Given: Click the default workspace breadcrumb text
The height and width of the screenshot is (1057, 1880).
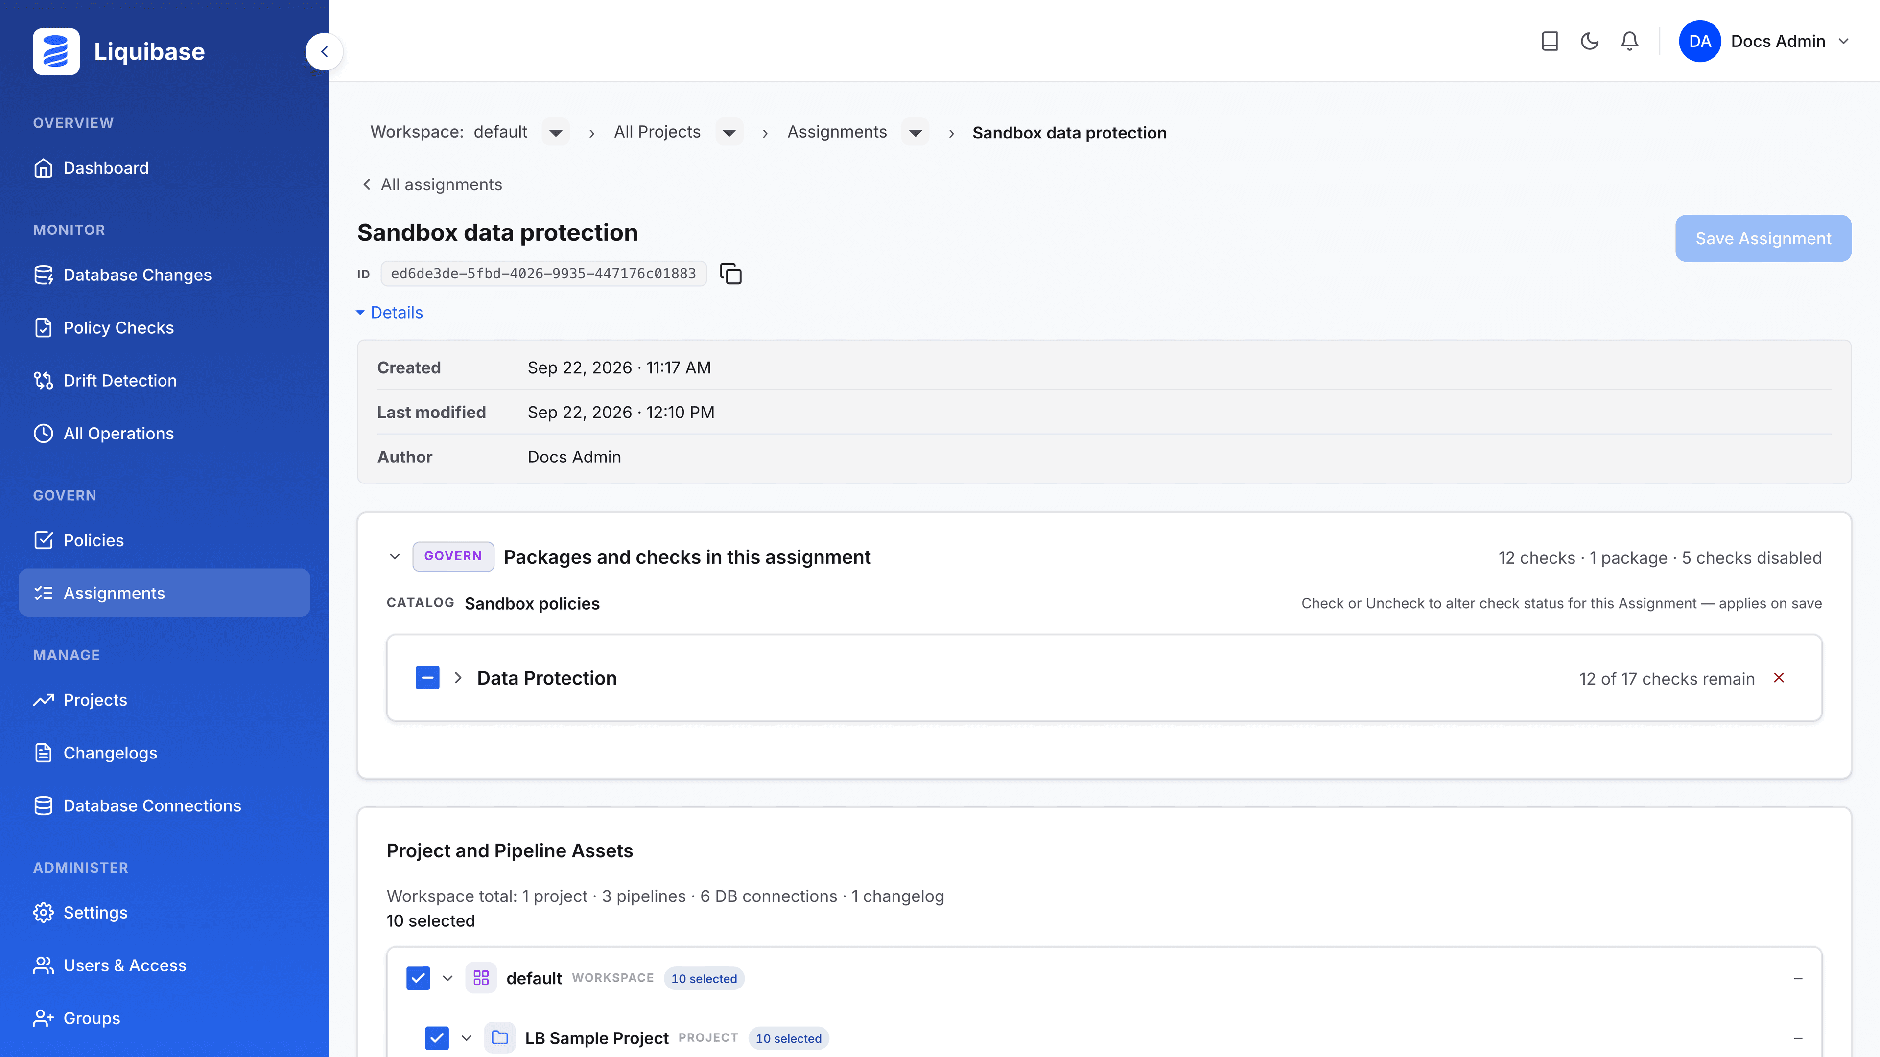Looking at the screenshot, I should [x=501, y=132].
